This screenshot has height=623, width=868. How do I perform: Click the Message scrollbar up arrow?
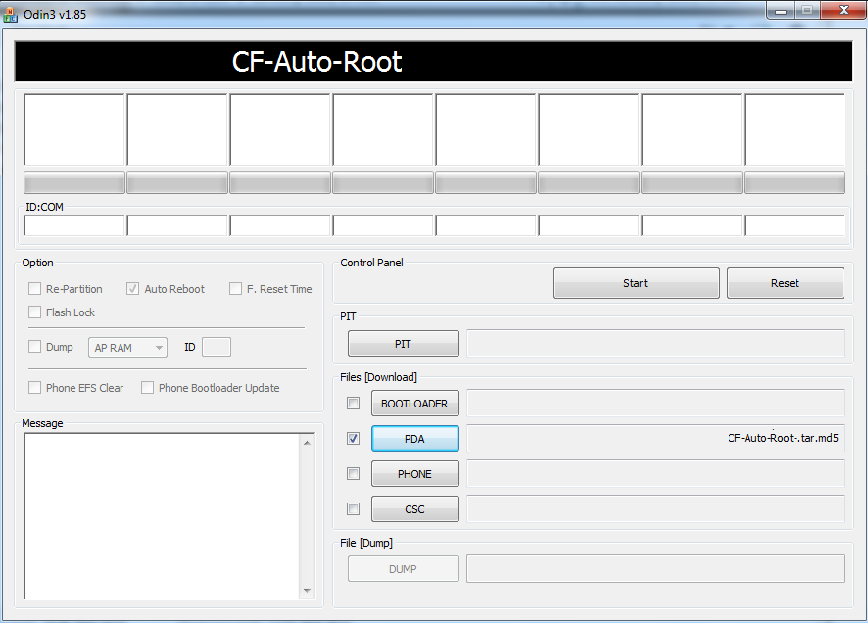coord(308,443)
